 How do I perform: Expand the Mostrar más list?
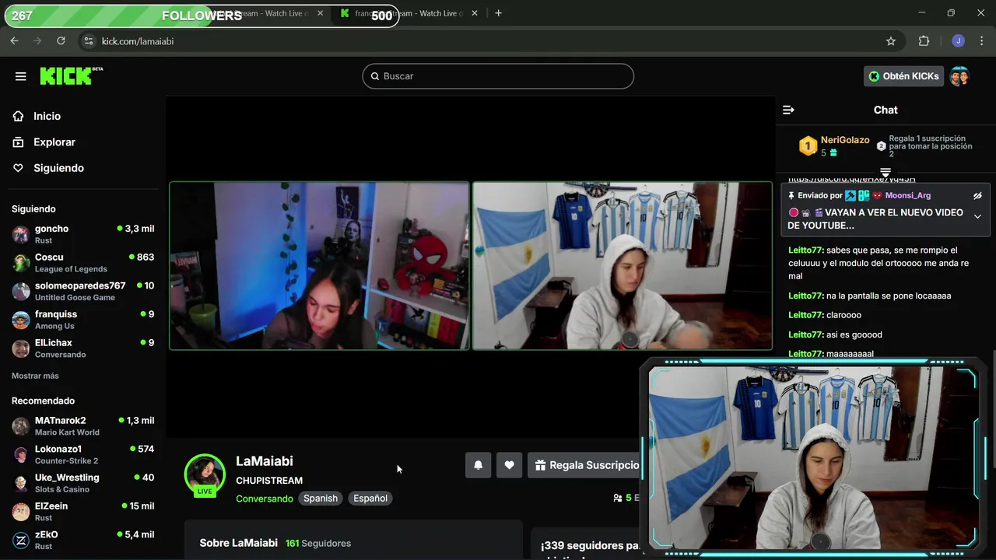[35, 376]
